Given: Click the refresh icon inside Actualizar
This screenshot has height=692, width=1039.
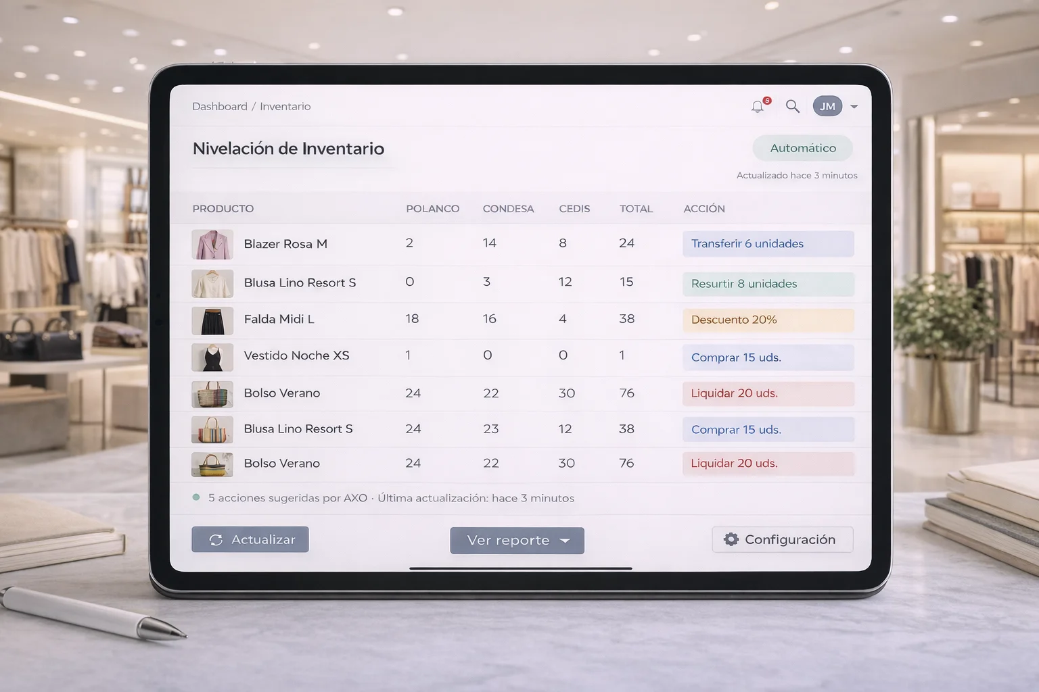Looking at the screenshot, I should (x=216, y=539).
